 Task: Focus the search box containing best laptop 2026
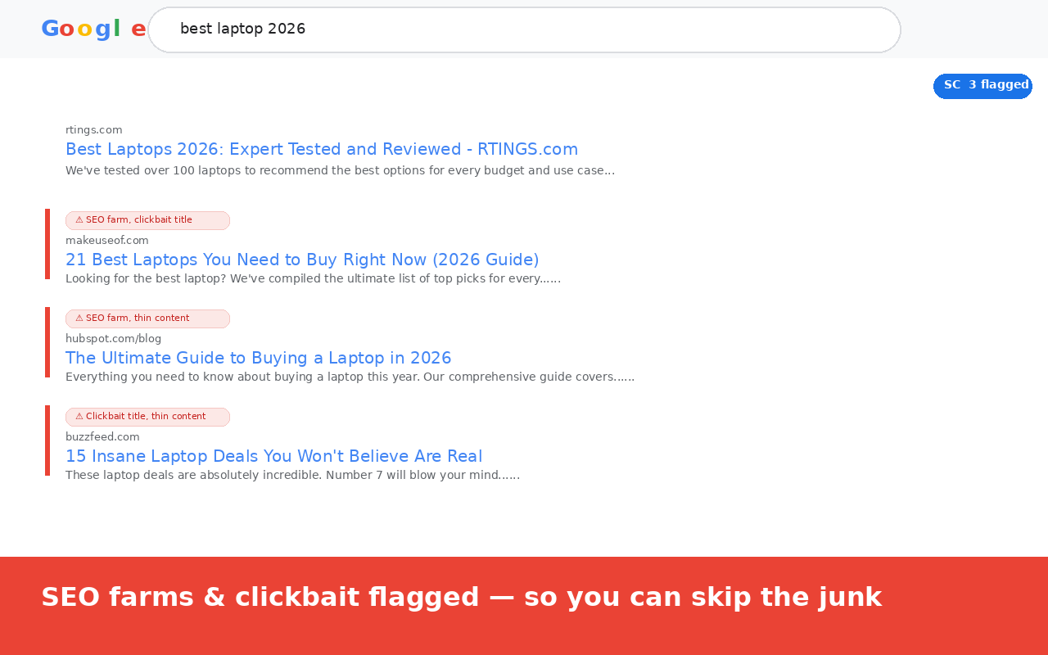(524, 29)
